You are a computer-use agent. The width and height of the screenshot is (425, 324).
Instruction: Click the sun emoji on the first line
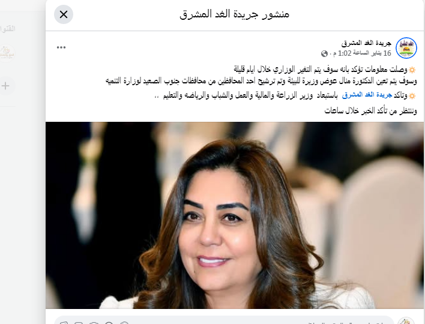click(412, 70)
